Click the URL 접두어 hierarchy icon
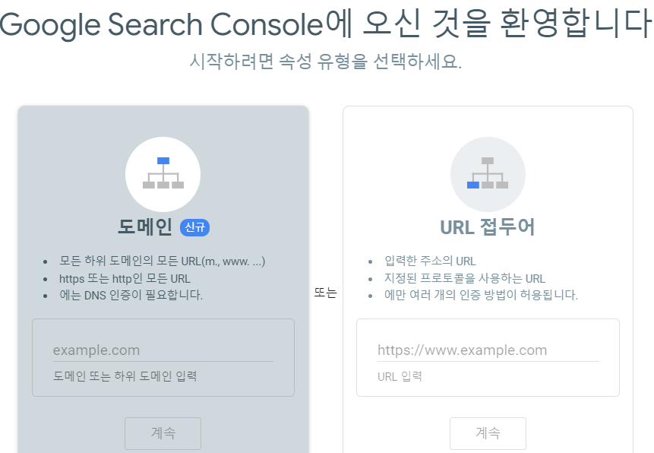 (488, 174)
